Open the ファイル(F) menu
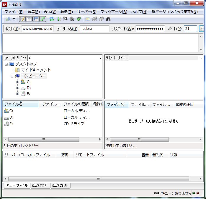 pos(14,12)
